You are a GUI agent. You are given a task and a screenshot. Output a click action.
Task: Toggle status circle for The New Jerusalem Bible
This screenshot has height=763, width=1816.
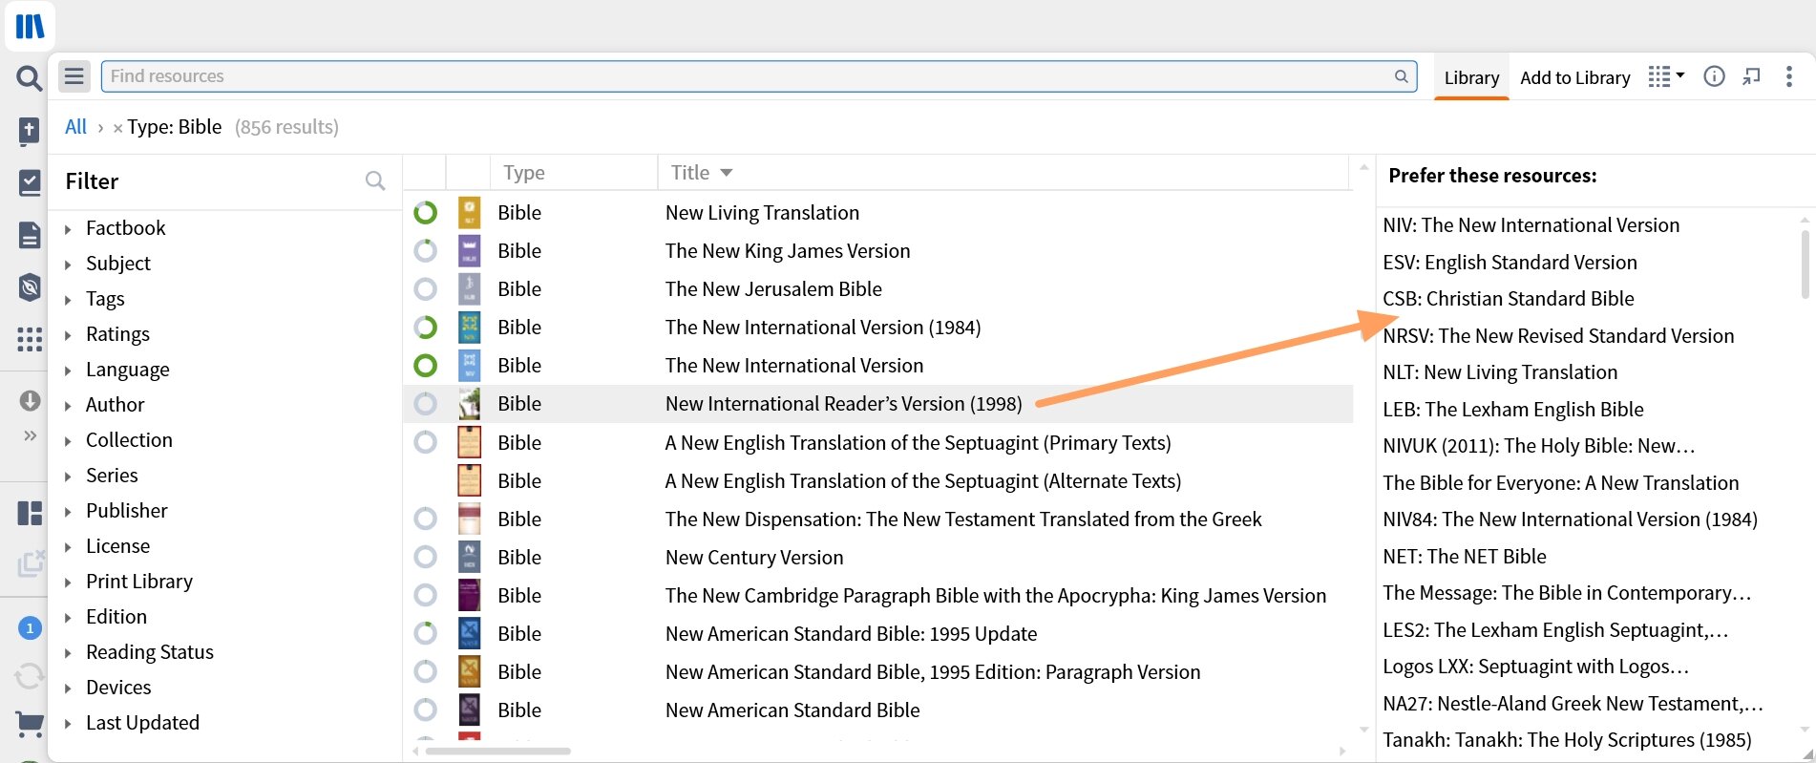tap(425, 289)
